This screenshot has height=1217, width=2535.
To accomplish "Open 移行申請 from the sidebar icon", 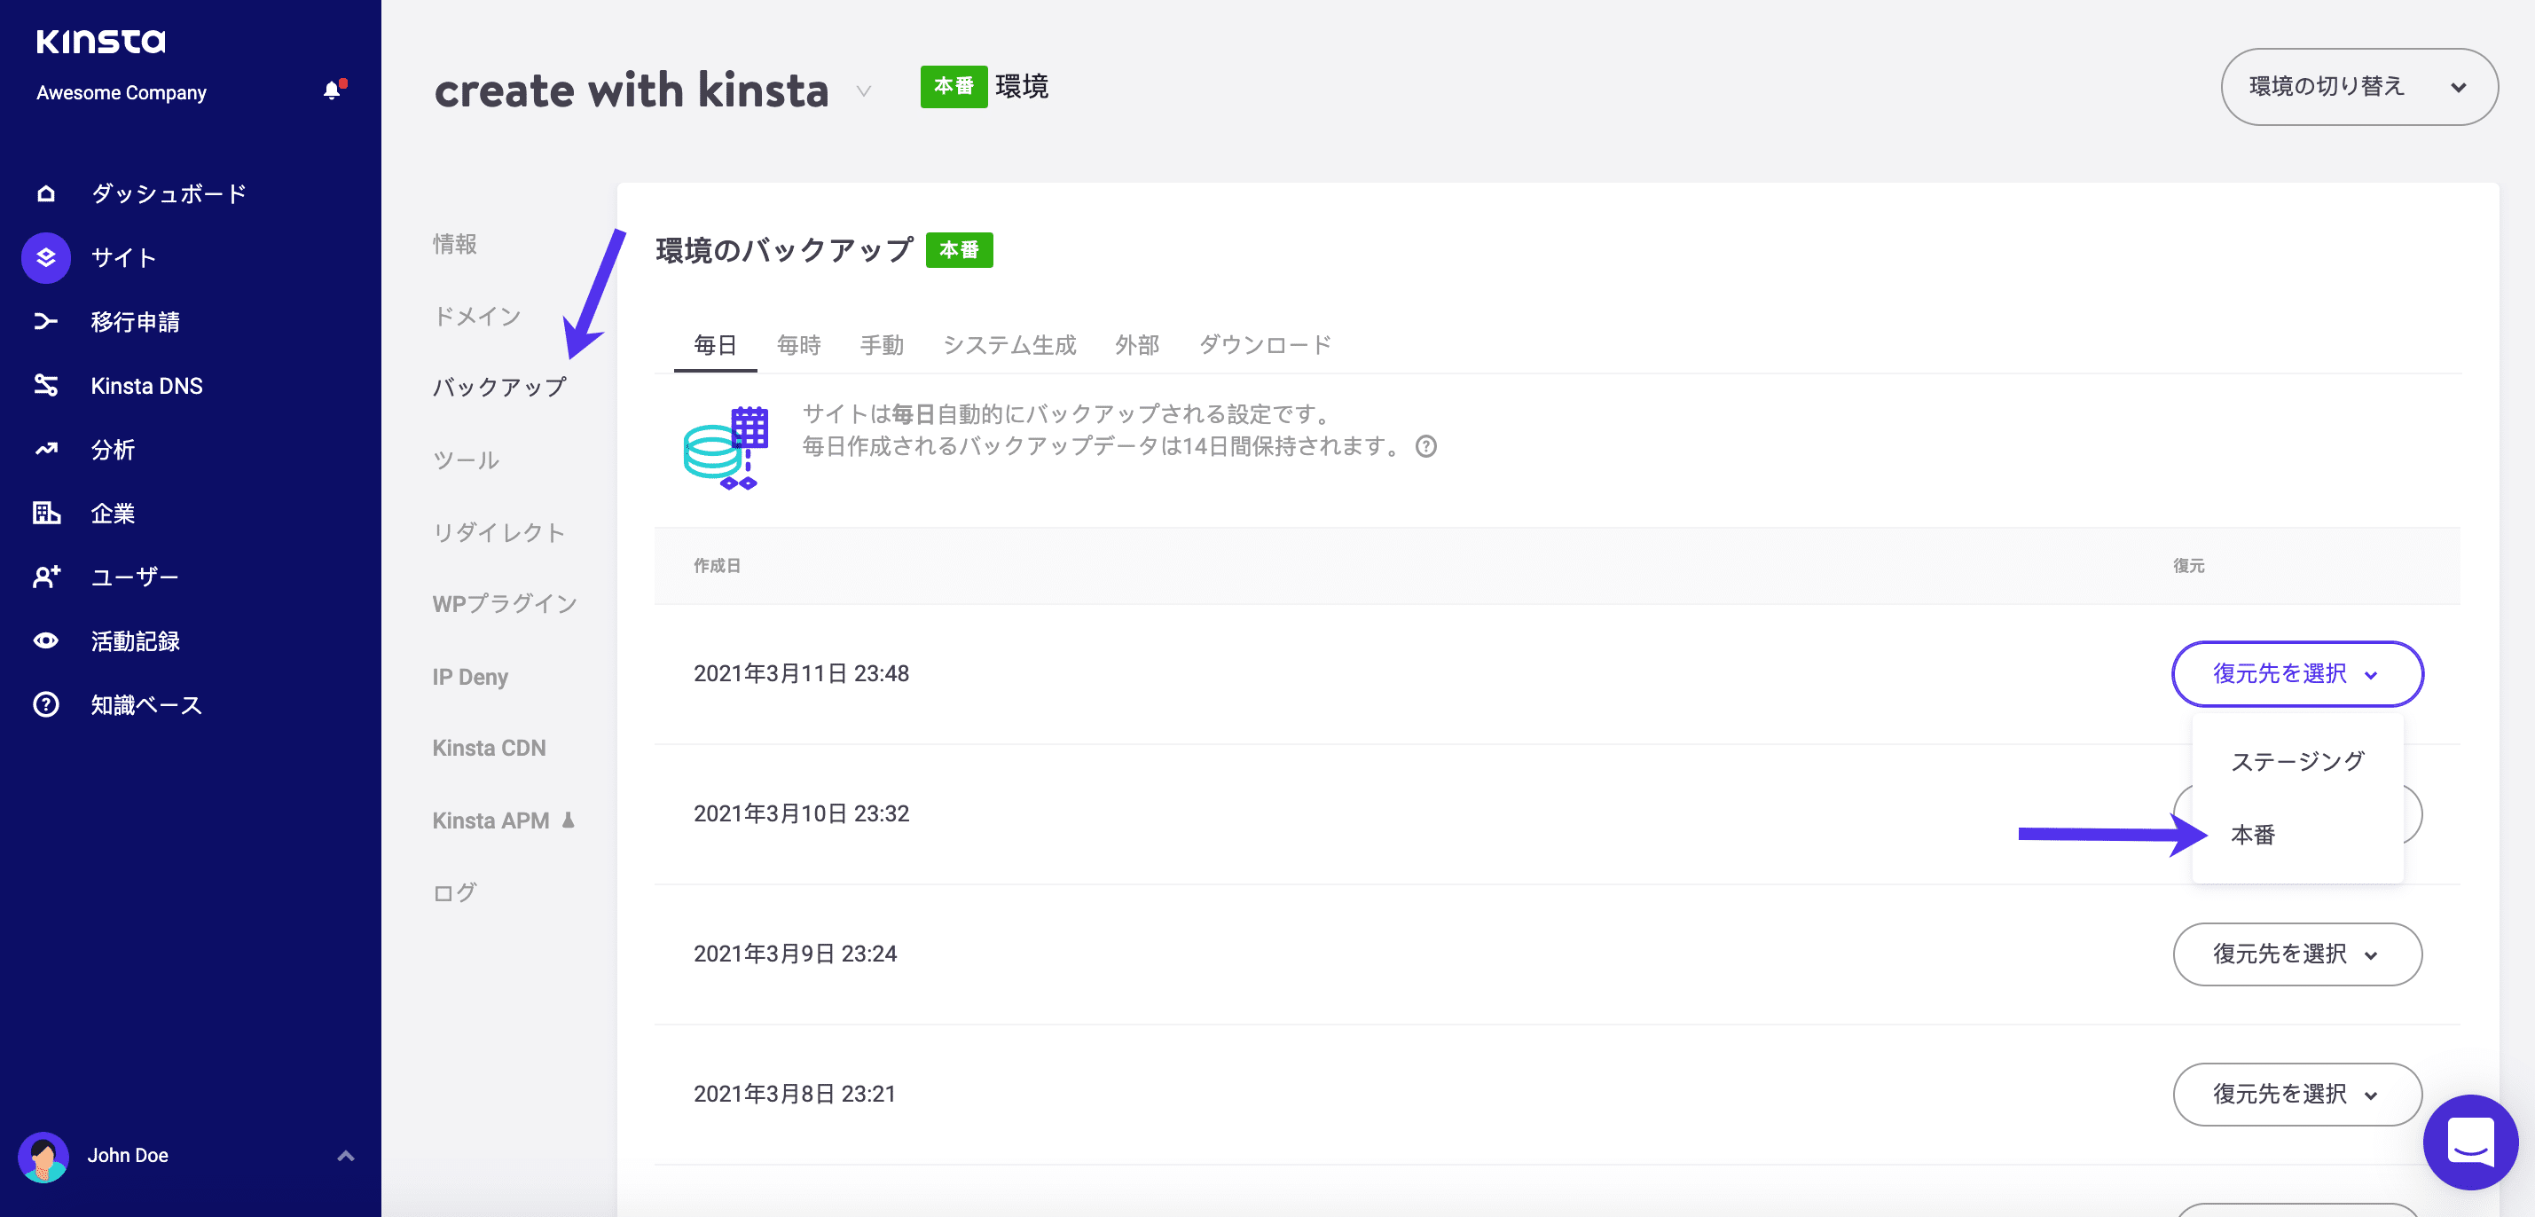I will click(x=45, y=321).
